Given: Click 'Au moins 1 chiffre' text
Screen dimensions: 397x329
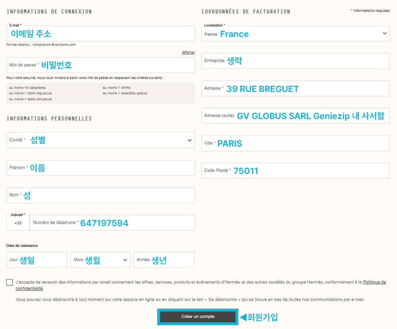Looking at the screenshot, I should tap(116, 88).
